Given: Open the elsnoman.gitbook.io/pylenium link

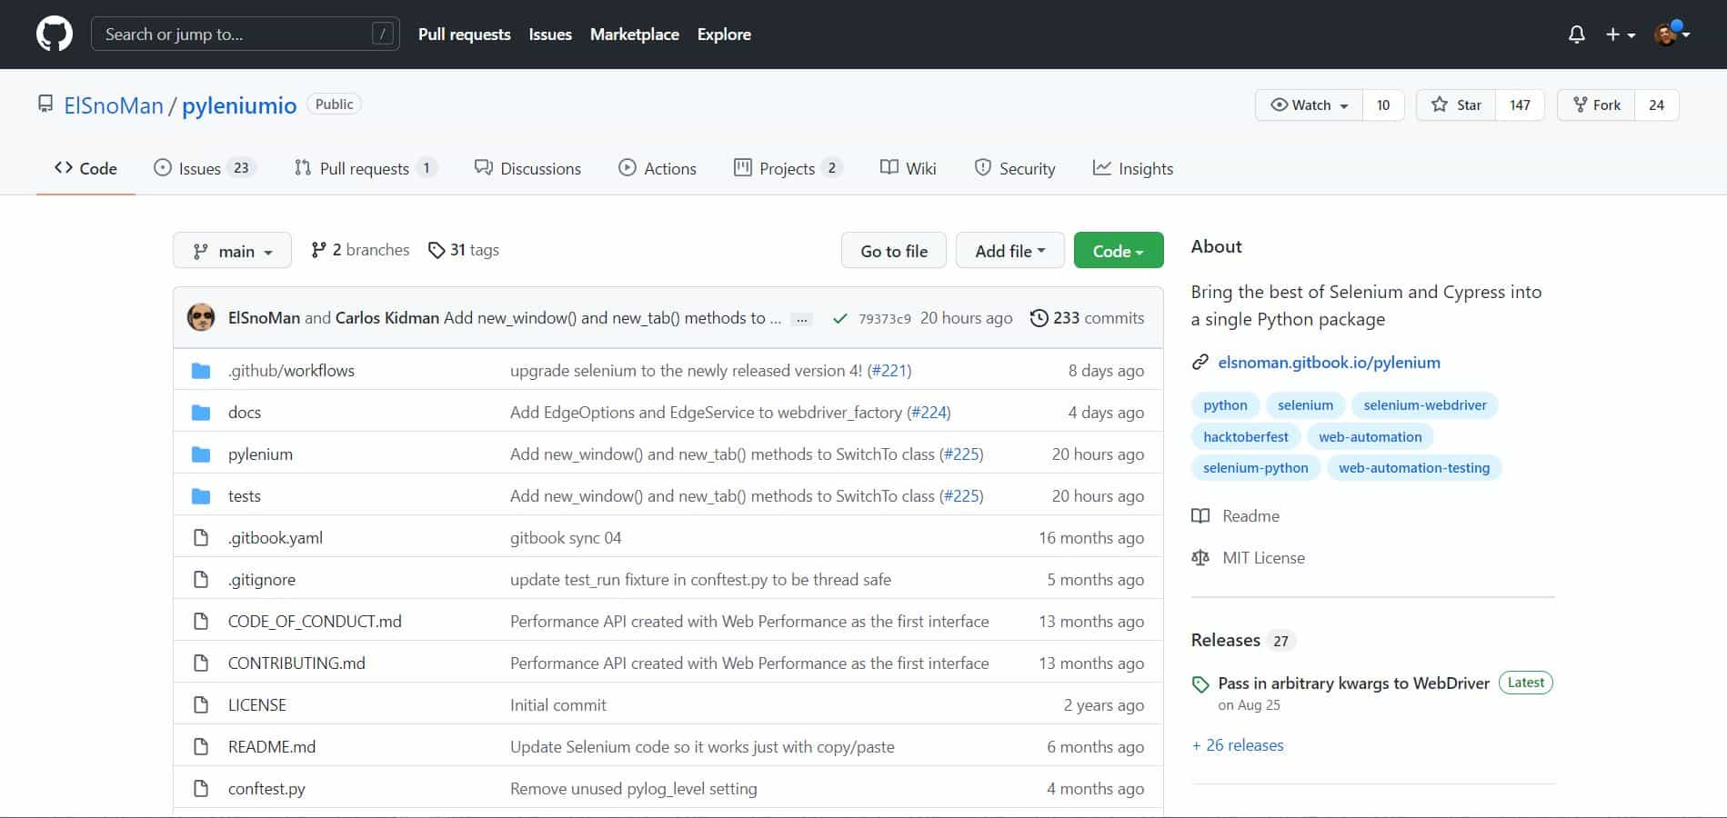Looking at the screenshot, I should pyautogui.click(x=1329, y=363).
